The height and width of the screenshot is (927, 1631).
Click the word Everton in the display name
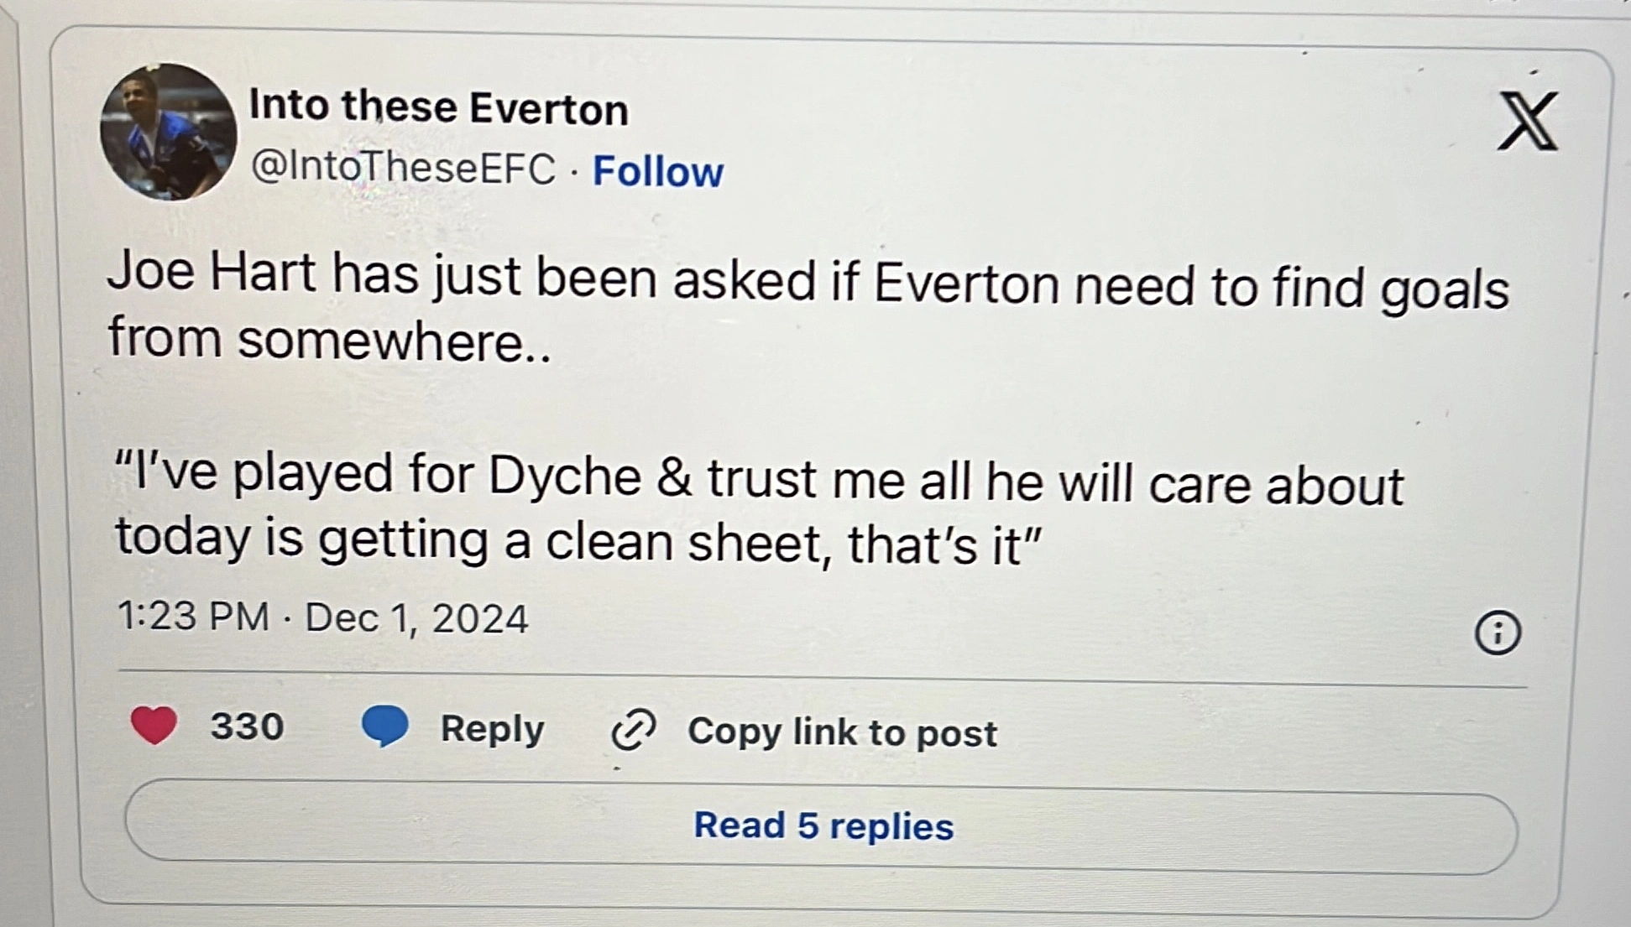tap(548, 109)
